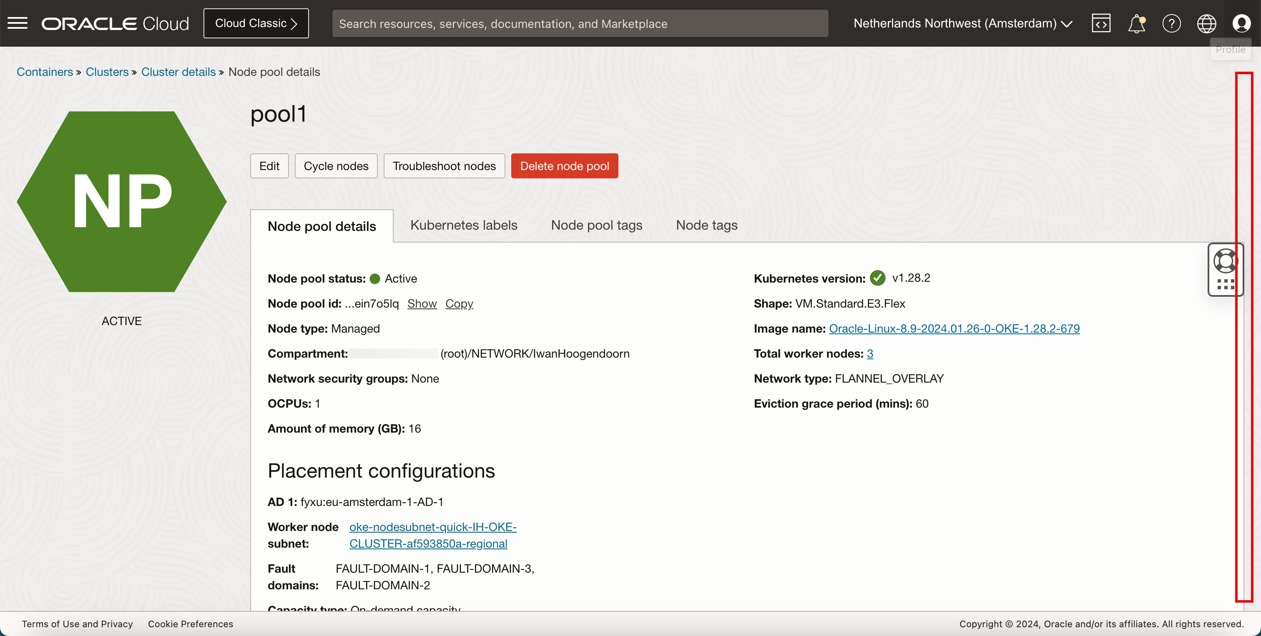This screenshot has height=636, width=1261.
Task: Select the Node tags tab
Action: (x=706, y=225)
